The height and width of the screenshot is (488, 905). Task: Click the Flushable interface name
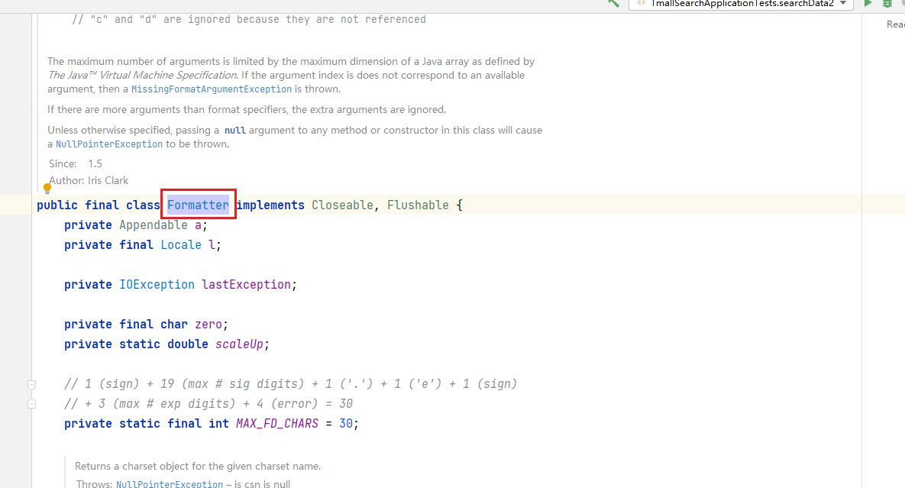pyautogui.click(x=418, y=205)
